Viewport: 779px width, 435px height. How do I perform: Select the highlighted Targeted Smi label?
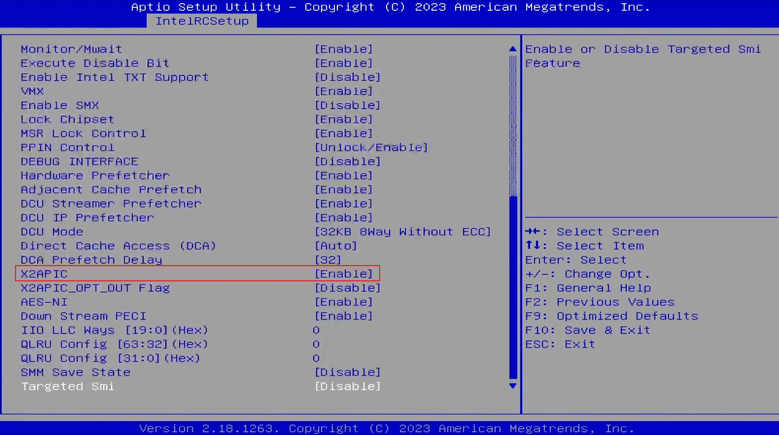pyautogui.click(x=68, y=386)
